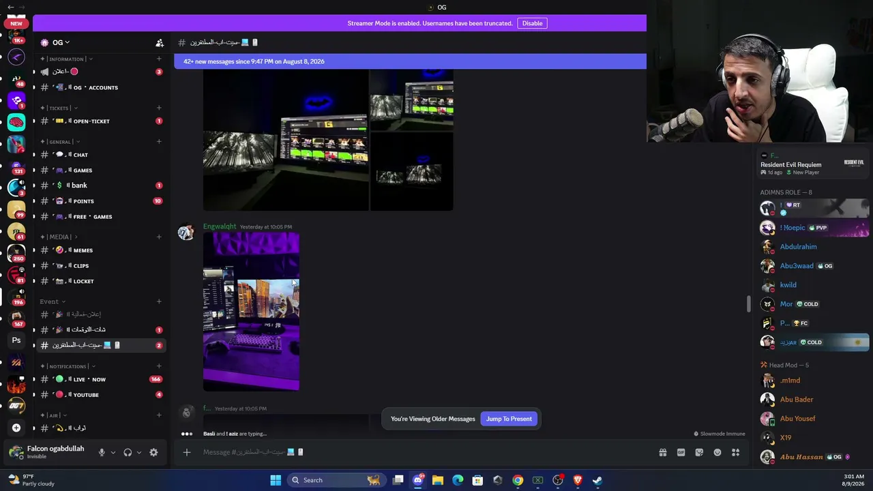
Task: Click the plus attachment button in message bar
Action: 187,452
